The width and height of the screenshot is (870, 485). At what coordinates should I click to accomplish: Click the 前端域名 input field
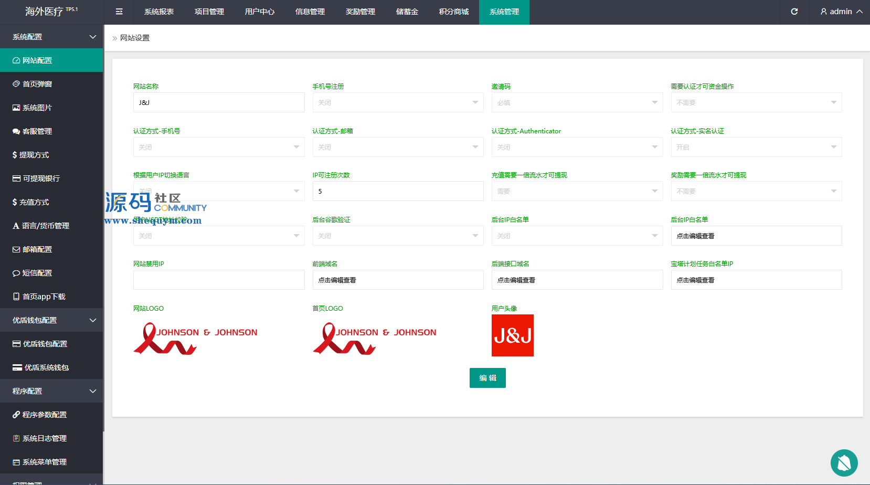pyautogui.click(x=398, y=280)
